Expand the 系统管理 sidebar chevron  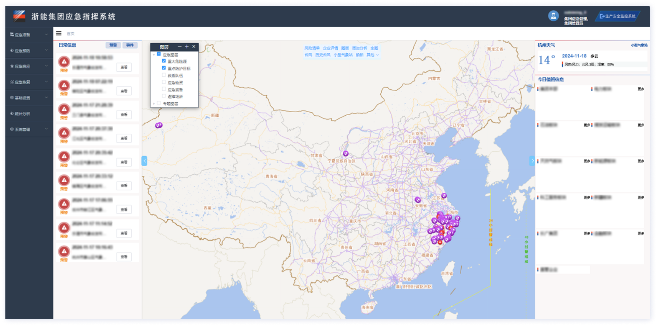[46, 129]
